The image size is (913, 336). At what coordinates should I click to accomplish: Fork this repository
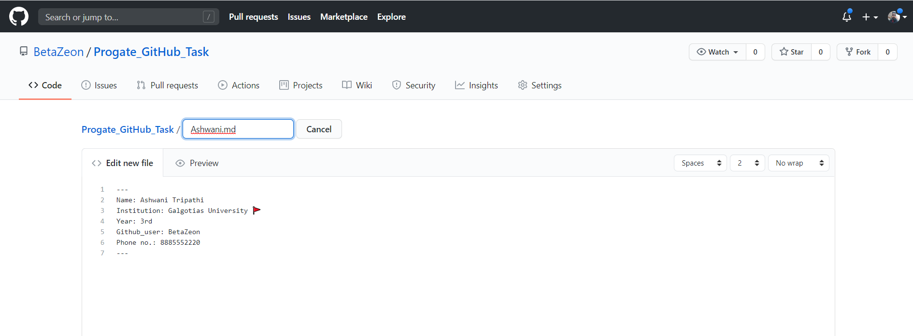(857, 52)
